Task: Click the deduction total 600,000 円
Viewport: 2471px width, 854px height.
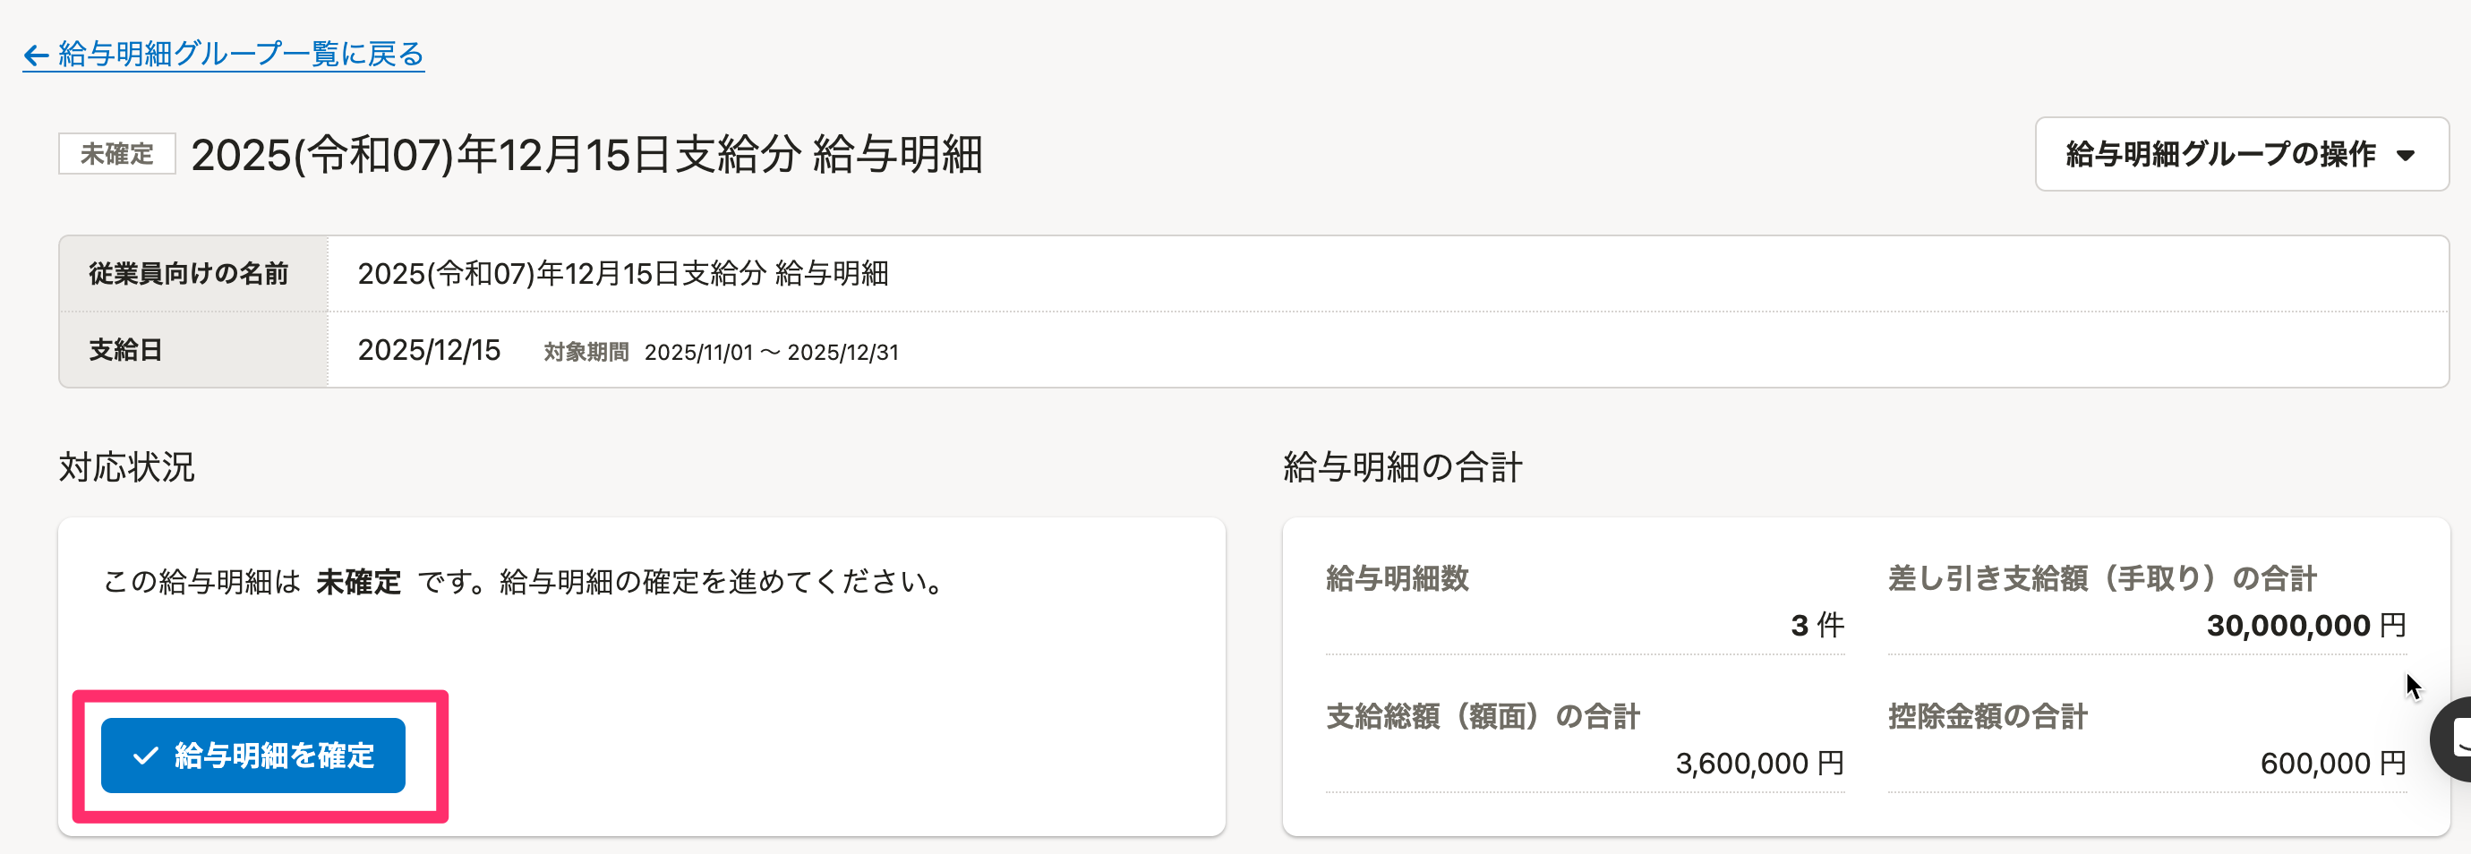Action: 2332,764
